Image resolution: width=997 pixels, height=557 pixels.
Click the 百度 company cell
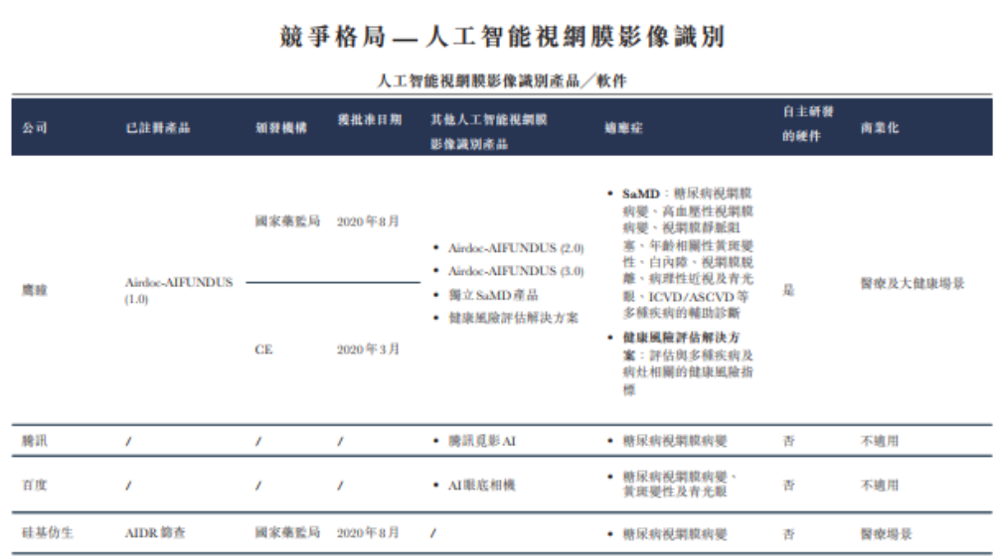(x=35, y=486)
